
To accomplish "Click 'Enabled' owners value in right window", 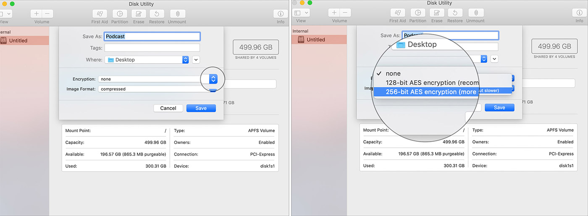I will coord(565,142).
